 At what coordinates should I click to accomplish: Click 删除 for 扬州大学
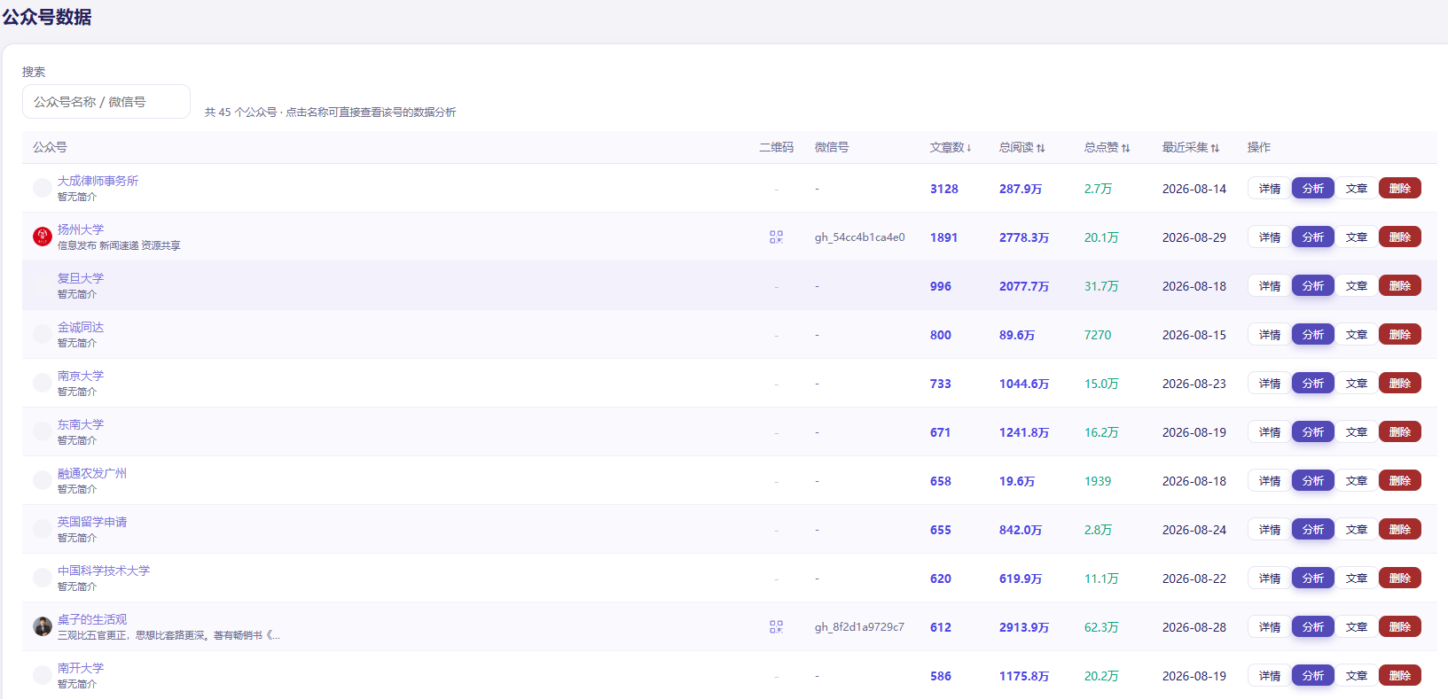[1400, 237]
